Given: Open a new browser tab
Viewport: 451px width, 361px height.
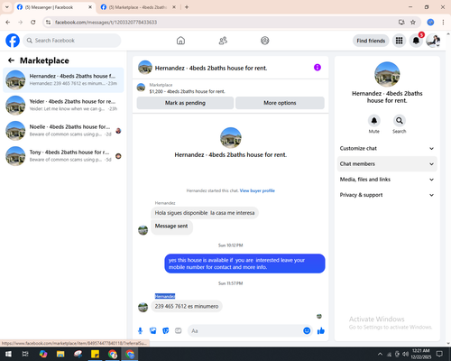Looking at the screenshot, I should click(x=187, y=7).
